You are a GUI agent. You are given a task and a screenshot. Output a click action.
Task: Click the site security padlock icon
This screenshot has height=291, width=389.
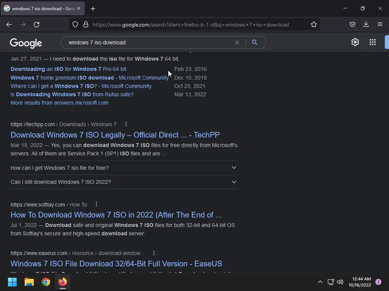click(x=86, y=24)
